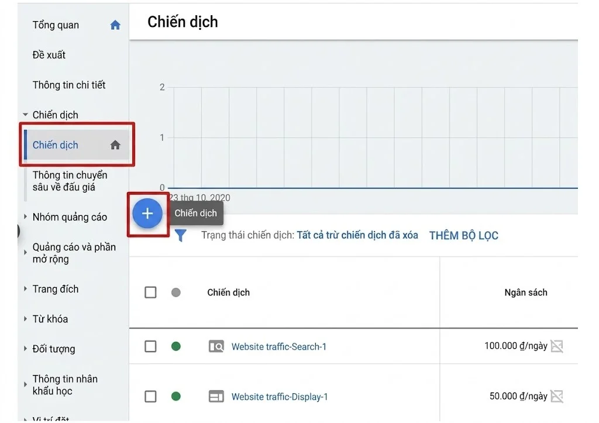The height and width of the screenshot is (423, 599).
Task: Click the Search campaign type icon
Action: click(x=216, y=346)
